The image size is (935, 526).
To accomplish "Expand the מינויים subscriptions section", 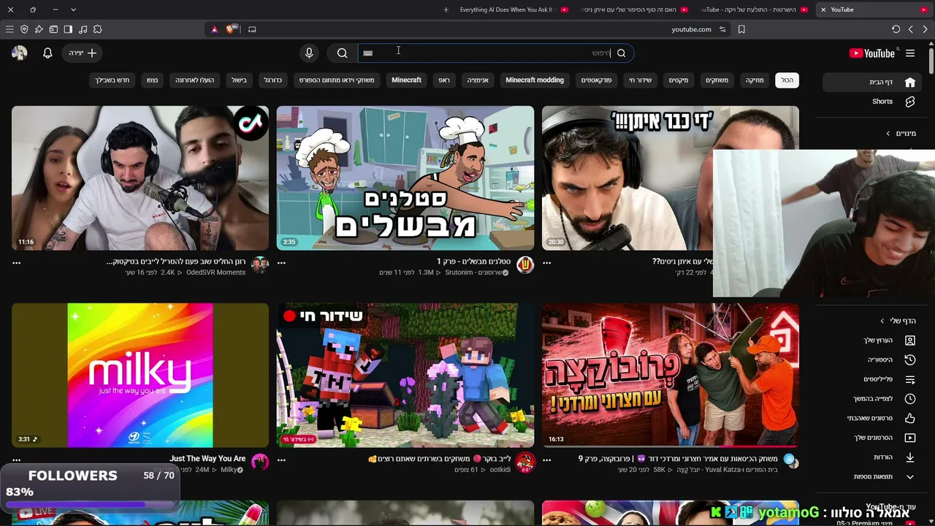I will (901, 134).
